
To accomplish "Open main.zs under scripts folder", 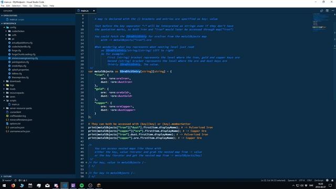I will point(15,104).
